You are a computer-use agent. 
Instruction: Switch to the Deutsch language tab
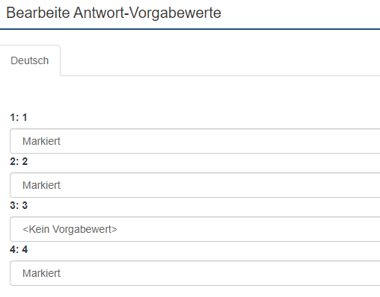[30, 60]
